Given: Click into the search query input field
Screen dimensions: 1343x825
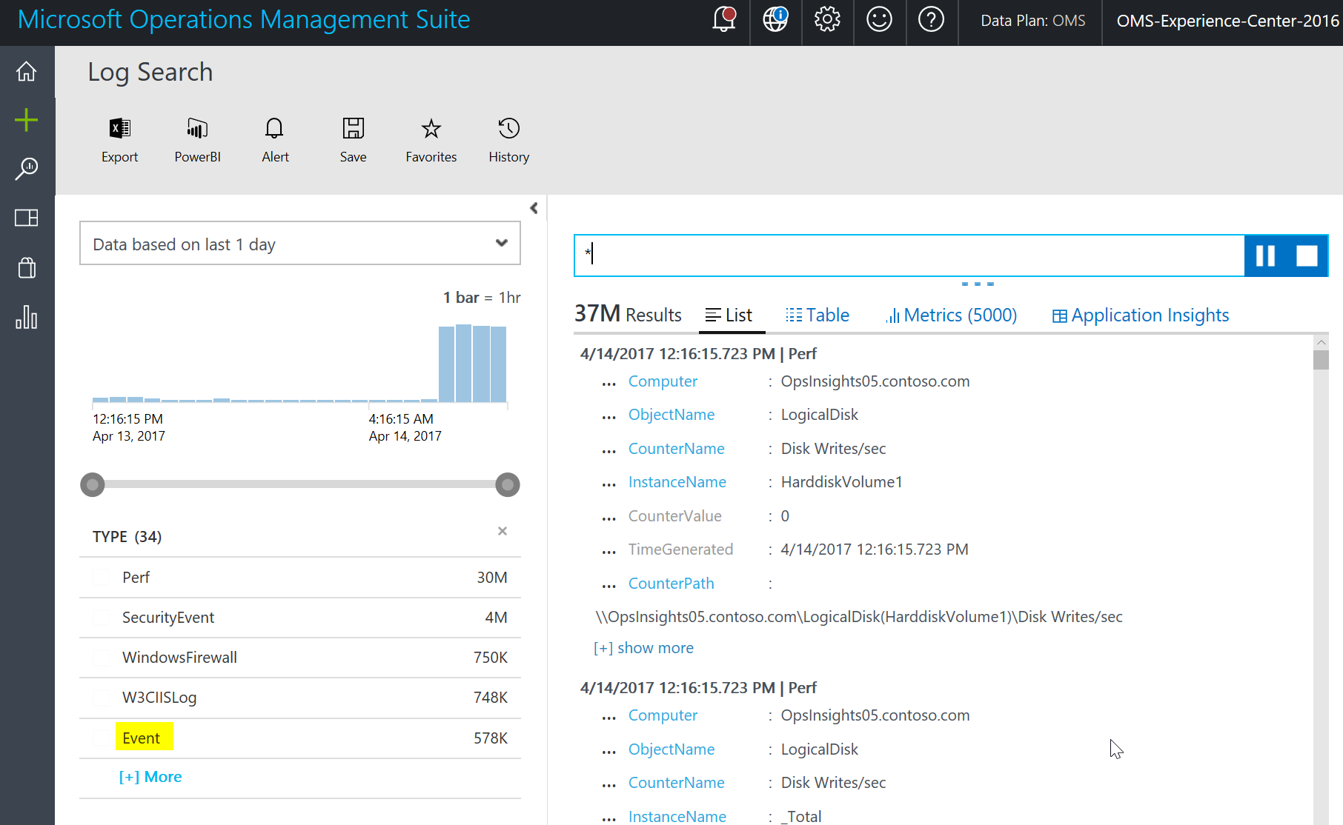Looking at the screenshot, I should (909, 255).
